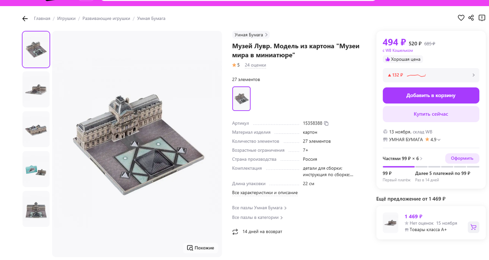489x260 pixels.
Task: Open Все пазлы в категории link
Action: (258, 218)
